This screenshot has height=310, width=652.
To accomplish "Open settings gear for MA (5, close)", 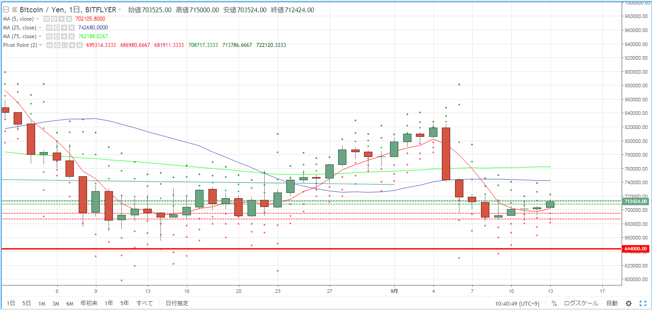I will coord(54,19).
